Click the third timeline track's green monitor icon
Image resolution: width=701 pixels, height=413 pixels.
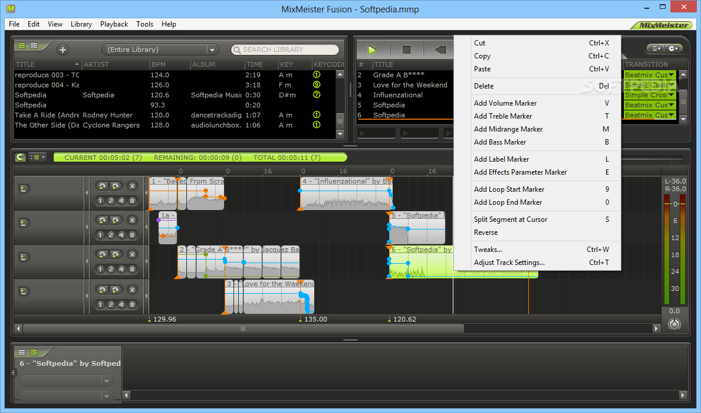pos(23,257)
